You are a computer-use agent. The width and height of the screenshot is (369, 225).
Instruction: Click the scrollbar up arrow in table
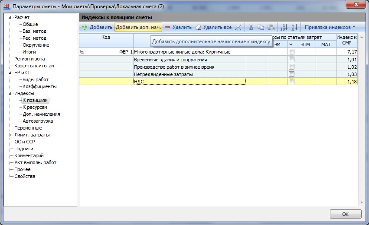click(x=362, y=37)
